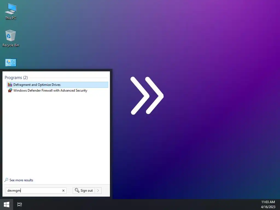Open the Control Panel desktop icon

pos(11,63)
